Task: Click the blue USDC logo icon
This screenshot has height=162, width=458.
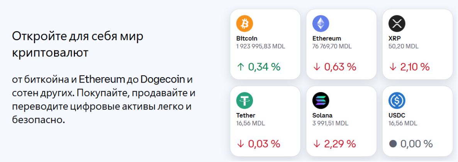Action: click(x=397, y=101)
